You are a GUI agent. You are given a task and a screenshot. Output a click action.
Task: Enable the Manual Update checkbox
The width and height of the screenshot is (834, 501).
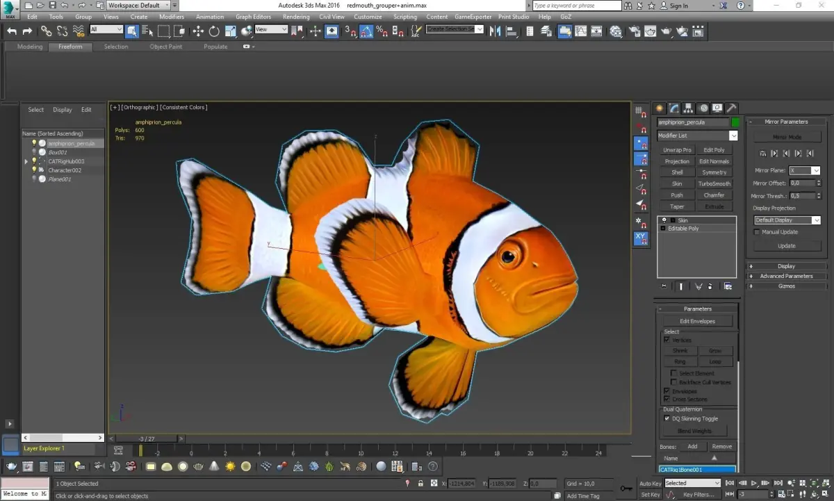coord(758,232)
